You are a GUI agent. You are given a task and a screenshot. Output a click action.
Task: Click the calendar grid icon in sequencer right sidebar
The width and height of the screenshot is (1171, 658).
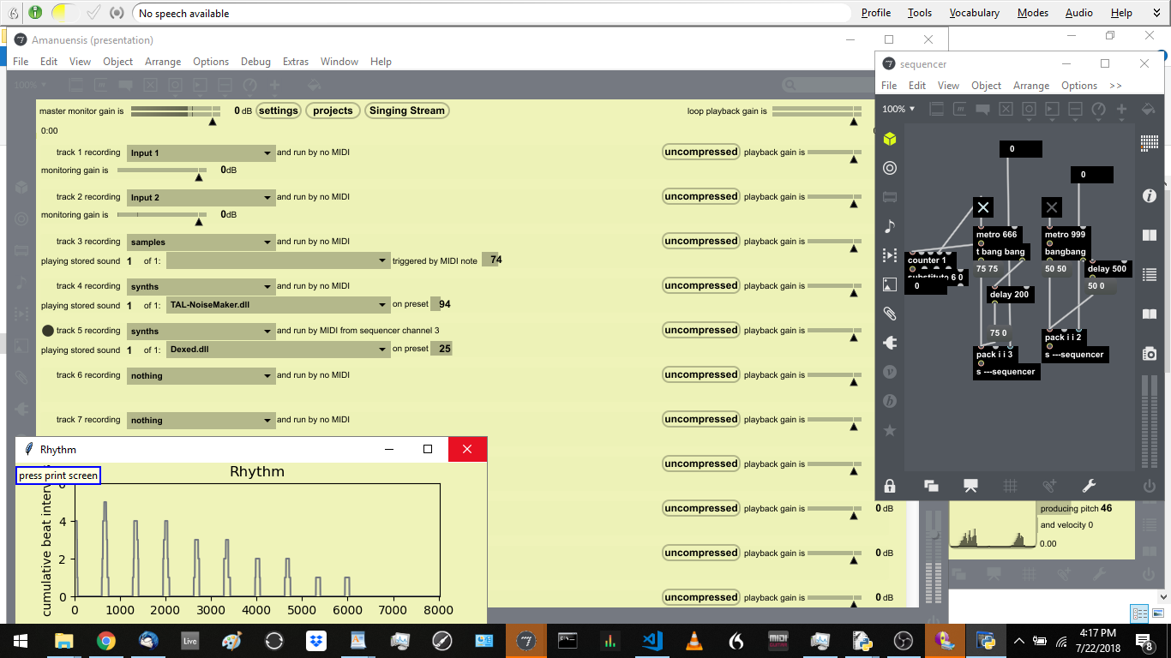pos(1150,144)
